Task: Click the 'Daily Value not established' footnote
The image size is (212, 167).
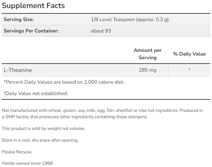Action: coord(36,93)
